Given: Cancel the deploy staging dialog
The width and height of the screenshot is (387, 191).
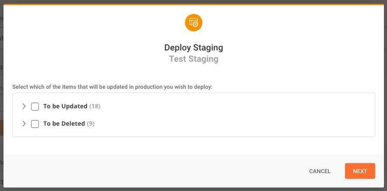Looking at the screenshot, I should pyautogui.click(x=320, y=171).
